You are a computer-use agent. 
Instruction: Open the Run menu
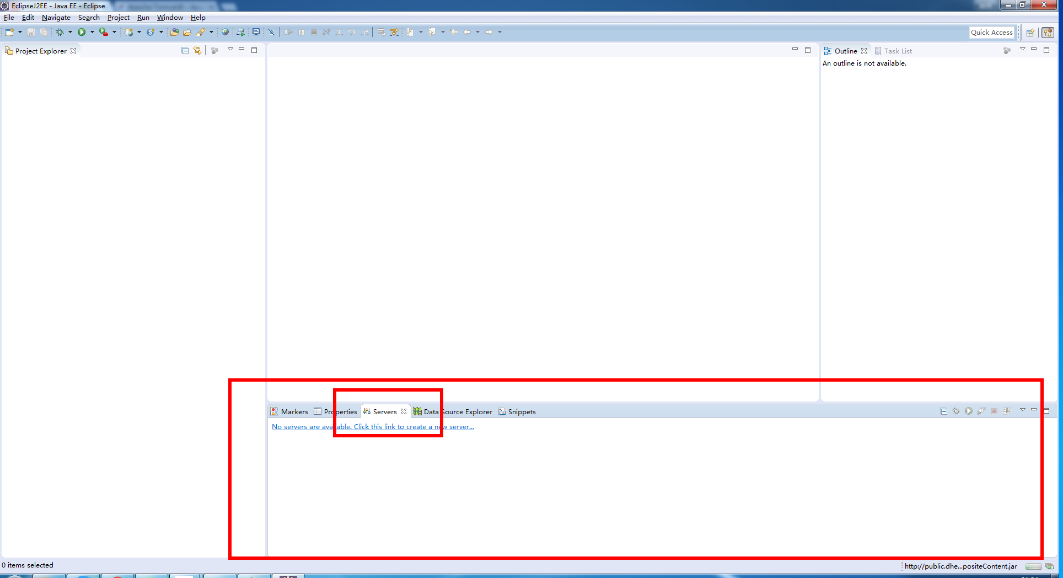pos(143,18)
